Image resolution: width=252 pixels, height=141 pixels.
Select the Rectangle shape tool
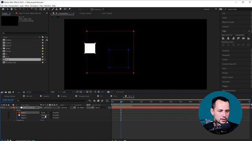(x=41, y=9)
